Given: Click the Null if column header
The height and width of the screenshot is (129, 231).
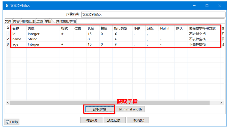Looking at the screenshot, I should (167, 28).
